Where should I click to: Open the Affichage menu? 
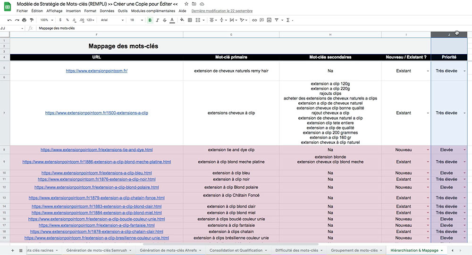(54, 11)
